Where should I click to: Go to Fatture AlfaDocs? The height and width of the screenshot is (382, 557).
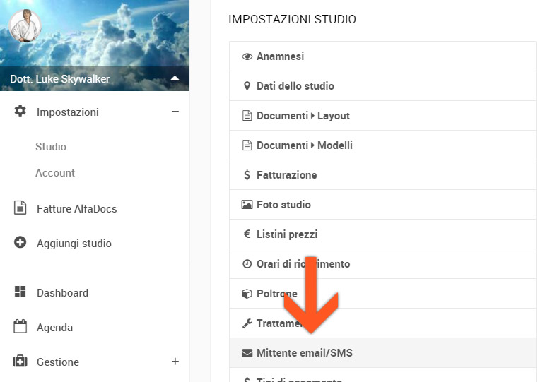click(x=76, y=209)
